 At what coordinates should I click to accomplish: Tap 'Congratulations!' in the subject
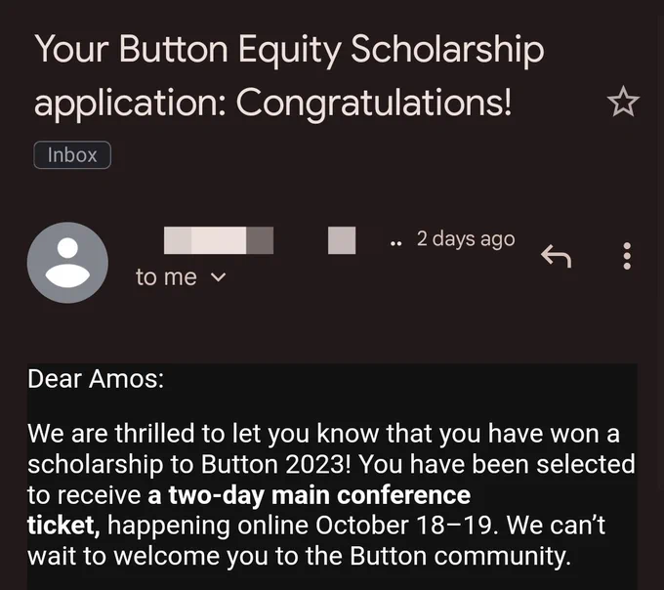(x=374, y=103)
